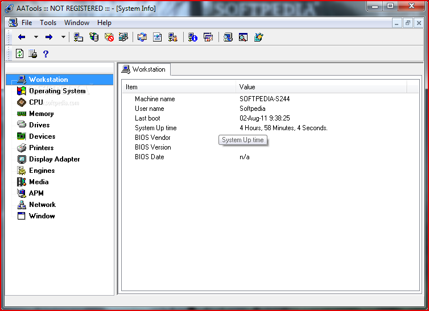Close the System Info child window

click(x=419, y=23)
